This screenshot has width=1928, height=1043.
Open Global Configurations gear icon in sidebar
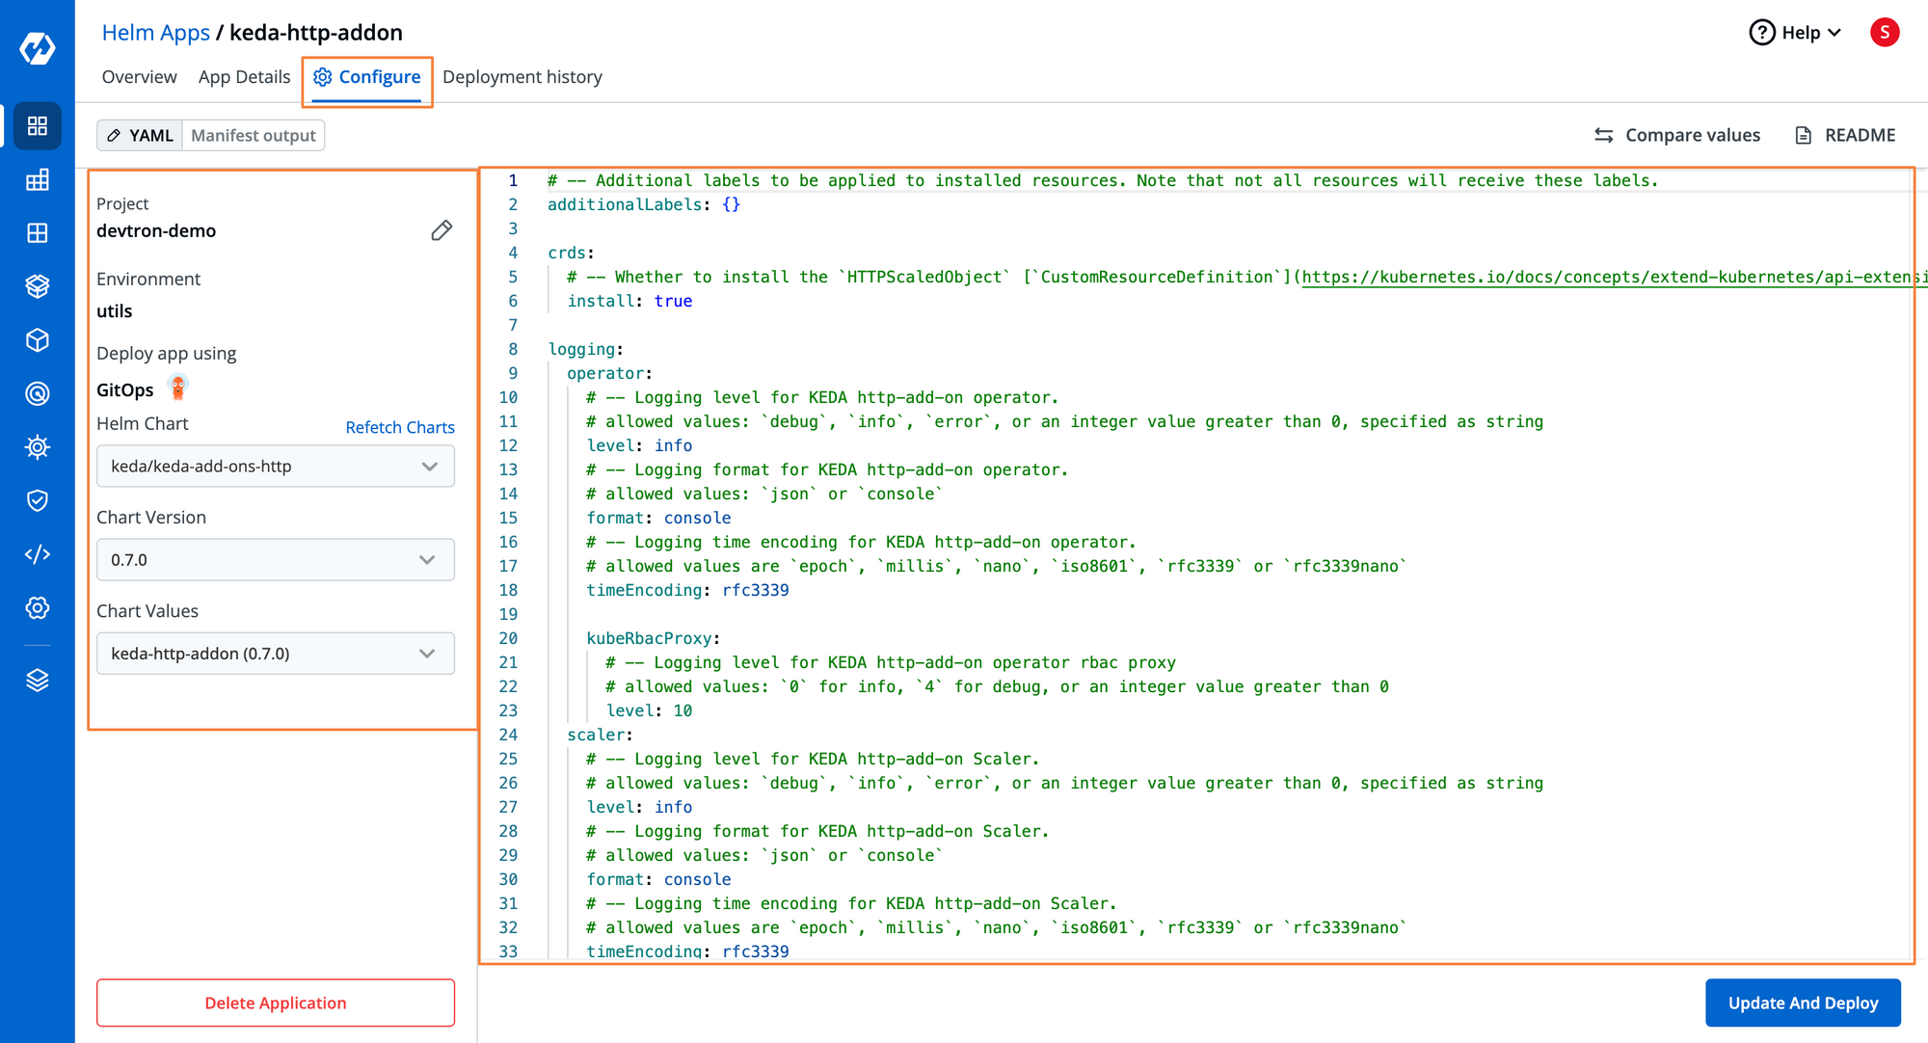point(38,607)
